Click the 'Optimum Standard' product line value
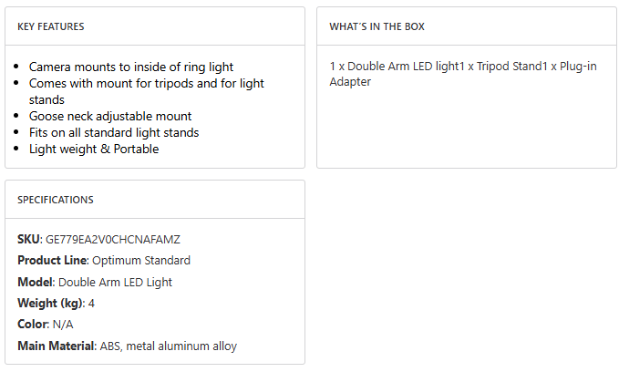Viewport: 619px width, 372px height. point(141,261)
